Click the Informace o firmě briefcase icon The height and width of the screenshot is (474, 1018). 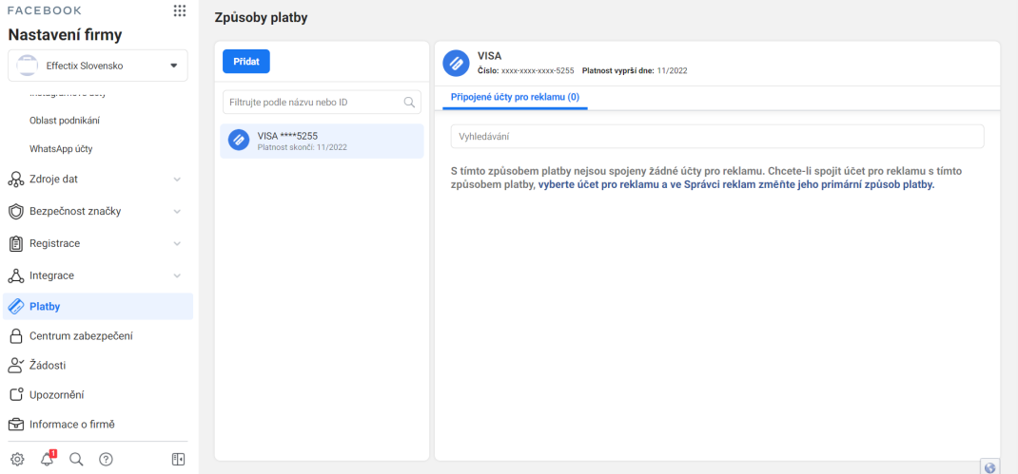(15, 425)
